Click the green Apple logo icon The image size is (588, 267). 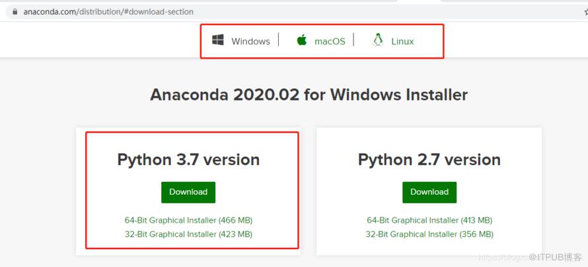coord(301,40)
